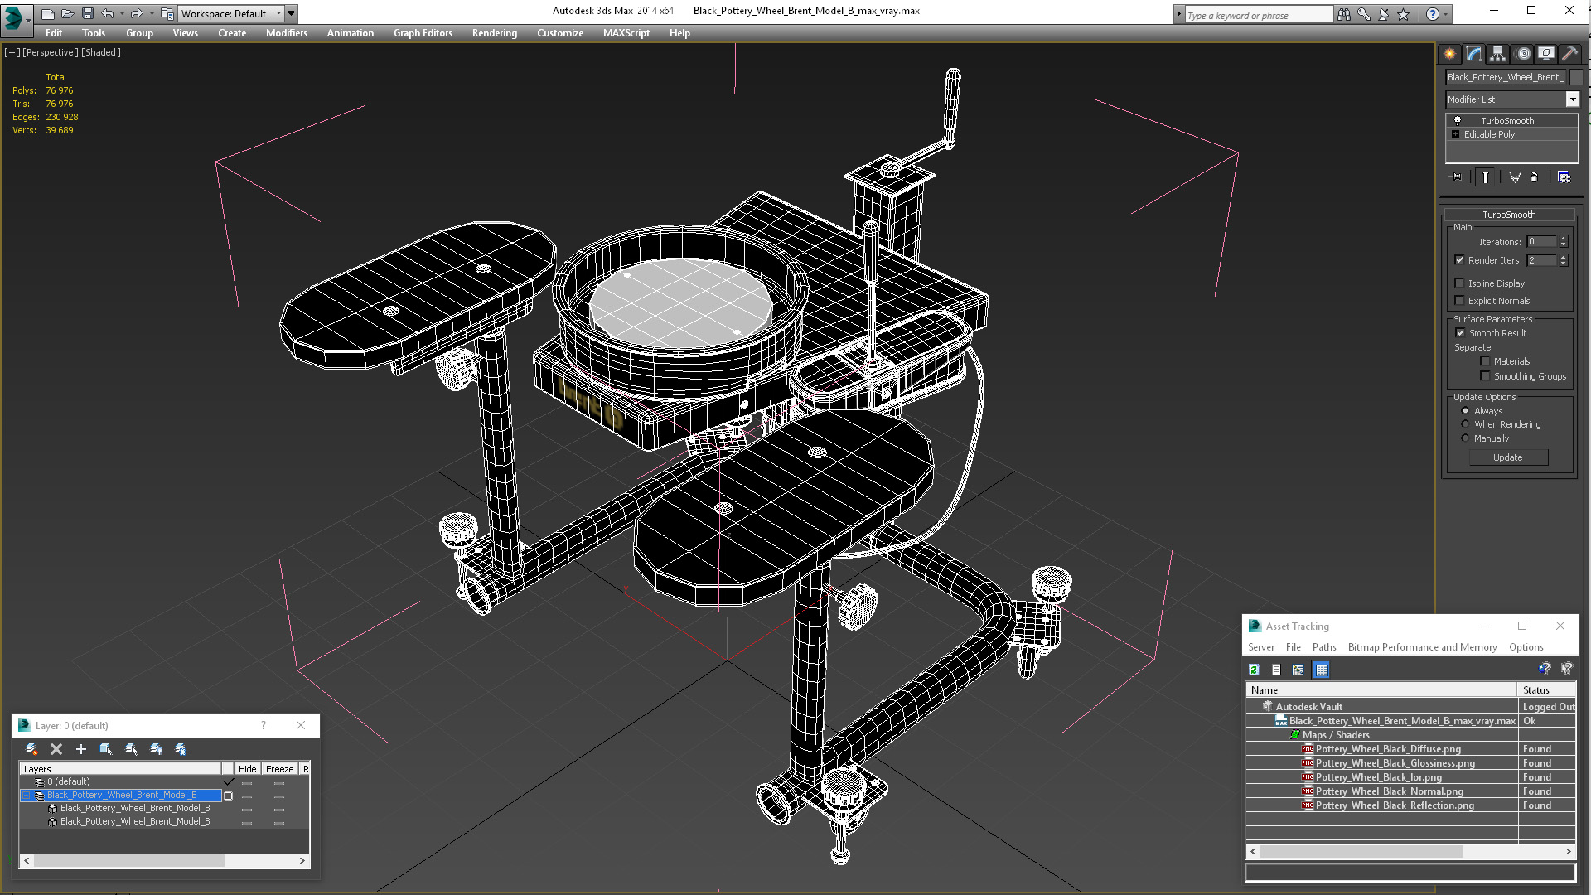Image resolution: width=1591 pixels, height=895 pixels.
Task: Click Status Log icon in Asset Tracking
Action: point(1276,670)
